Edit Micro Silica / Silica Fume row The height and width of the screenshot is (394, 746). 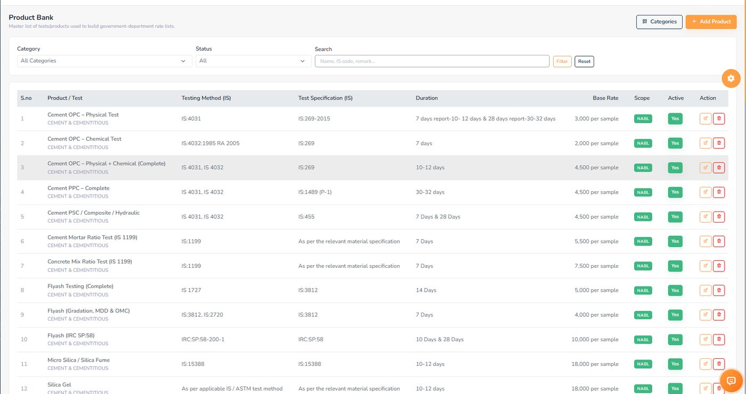click(706, 364)
